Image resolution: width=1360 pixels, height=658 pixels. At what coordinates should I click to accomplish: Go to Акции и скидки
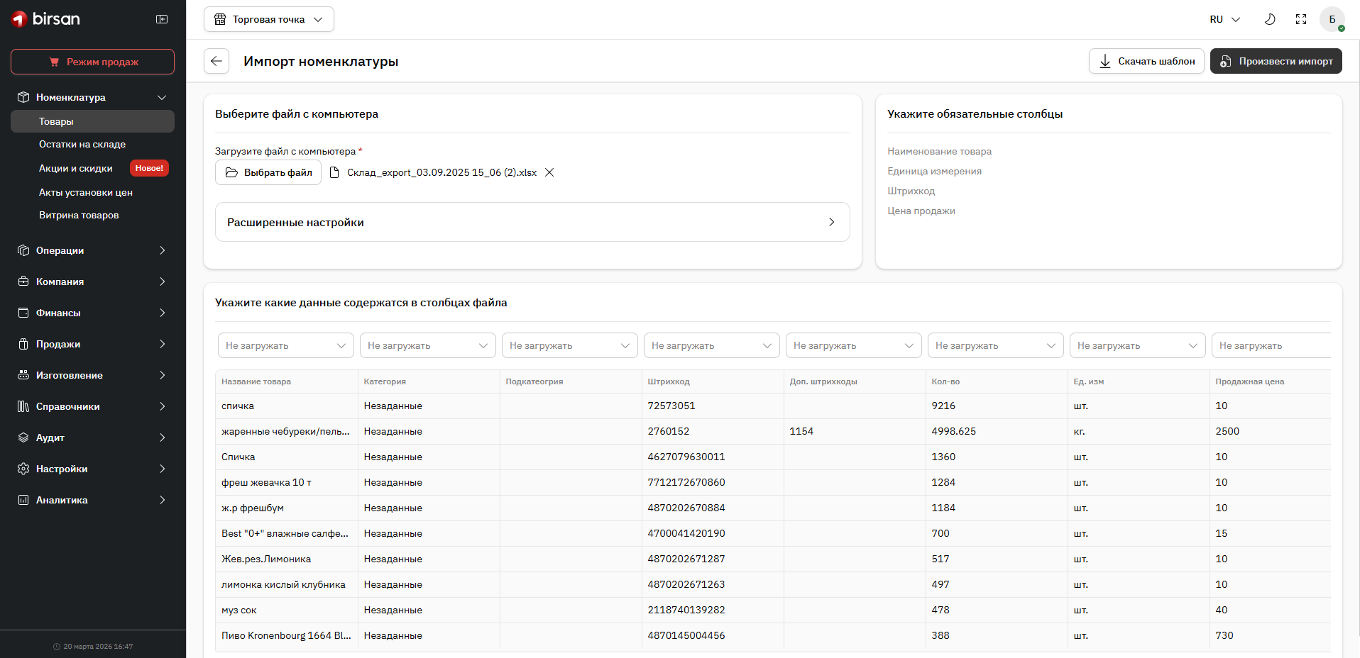click(x=76, y=168)
